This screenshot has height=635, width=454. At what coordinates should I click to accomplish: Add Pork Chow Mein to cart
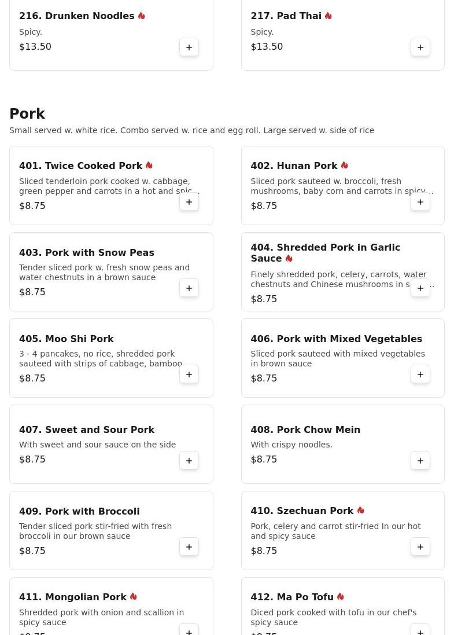click(420, 461)
